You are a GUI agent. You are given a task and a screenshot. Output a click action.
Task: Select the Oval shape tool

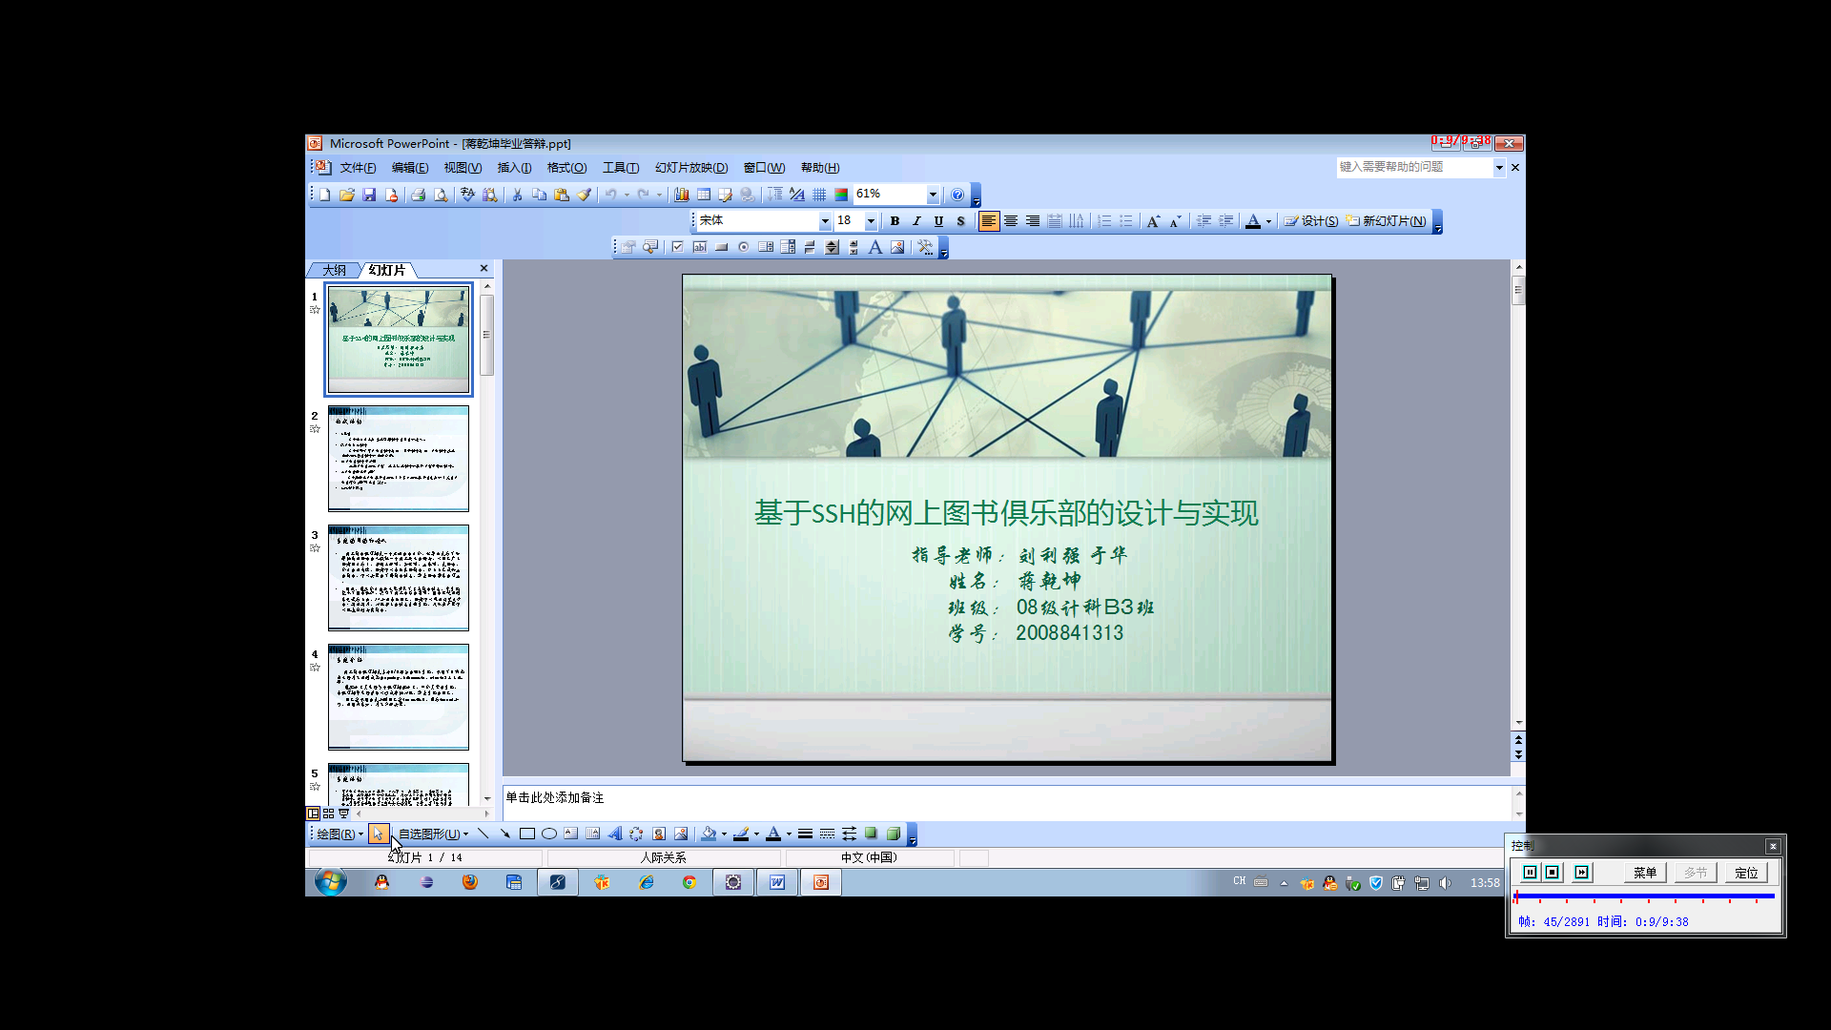549,834
